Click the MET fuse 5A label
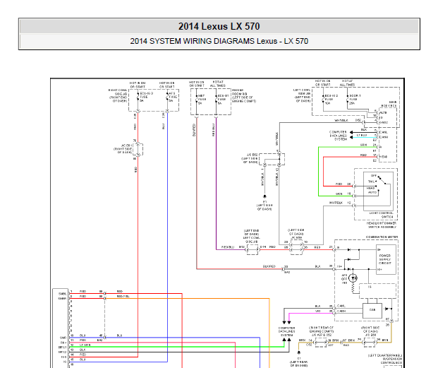The image size is (426, 368). pos(201,100)
